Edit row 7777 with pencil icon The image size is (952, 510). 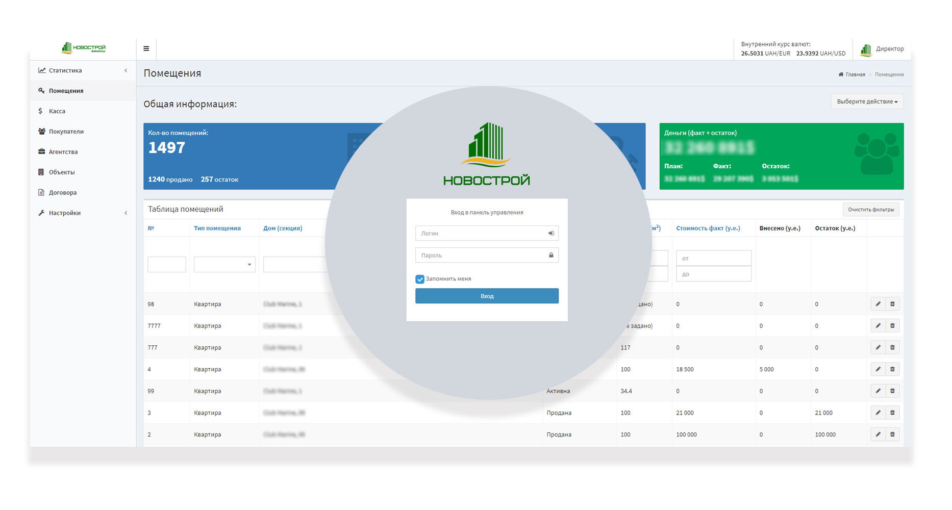(878, 326)
